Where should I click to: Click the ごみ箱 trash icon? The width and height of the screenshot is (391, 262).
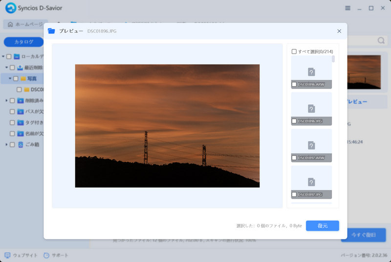(x=21, y=144)
